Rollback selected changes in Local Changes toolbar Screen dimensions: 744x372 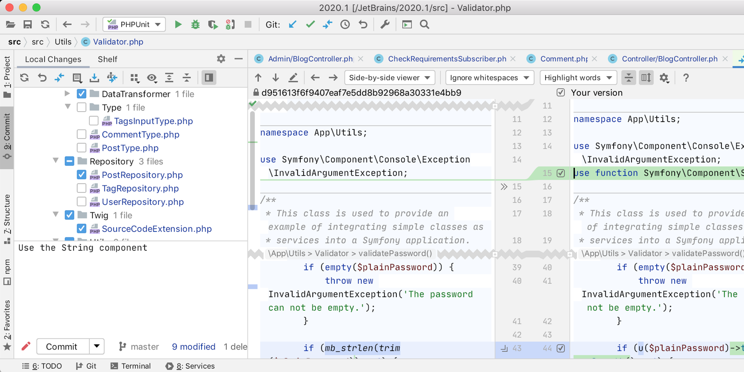coord(42,78)
